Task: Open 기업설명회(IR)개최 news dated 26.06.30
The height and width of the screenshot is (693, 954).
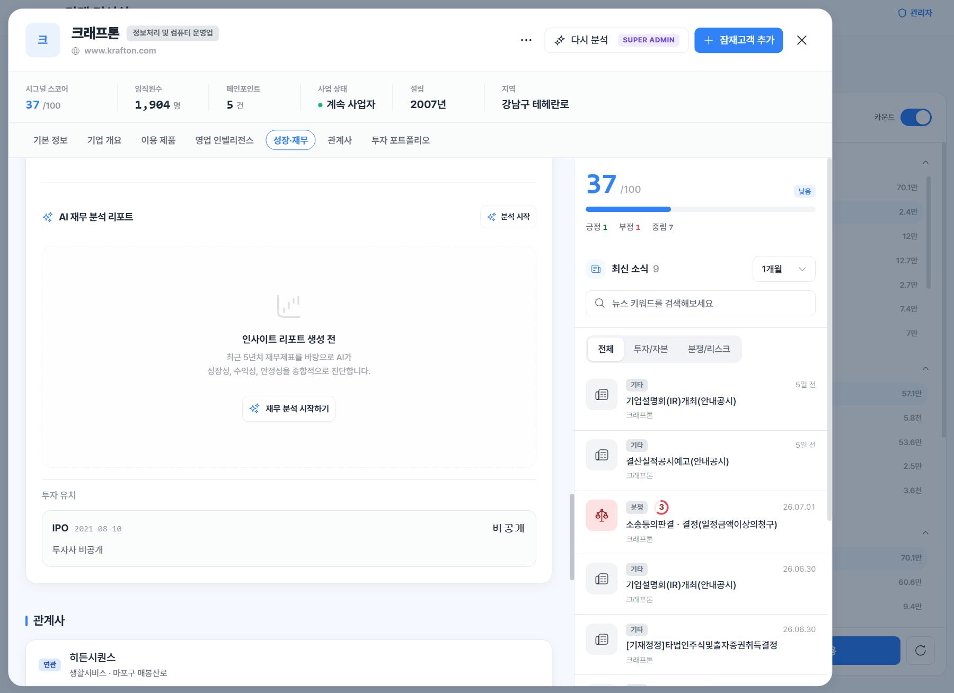Action: coord(701,584)
